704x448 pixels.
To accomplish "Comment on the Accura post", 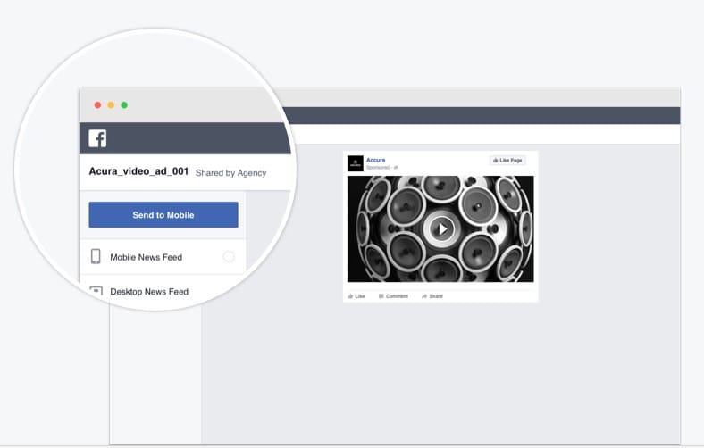I will pos(393,295).
